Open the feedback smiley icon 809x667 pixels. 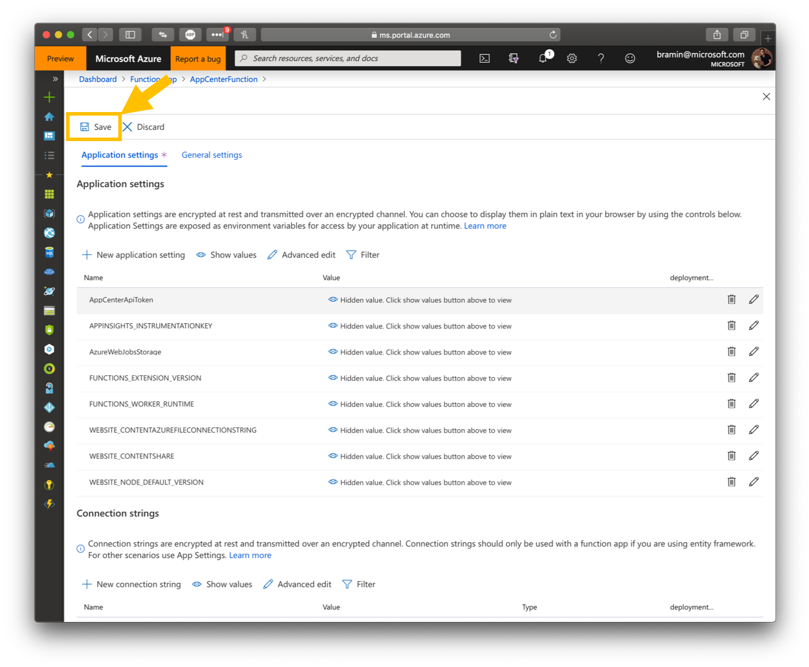tap(630, 58)
